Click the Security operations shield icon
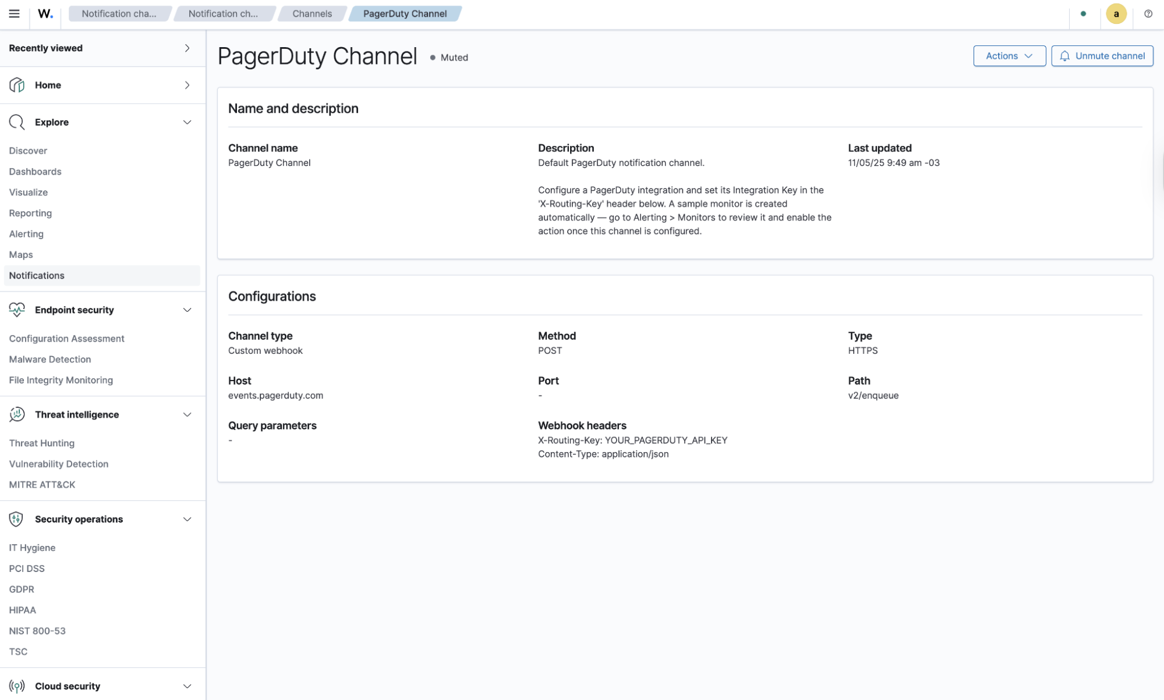Image resolution: width=1164 pixels, height=700 pixels. pyautogui.click(x=16, y=519)
